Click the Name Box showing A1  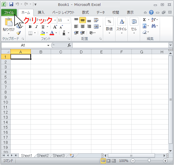coord(23,45)
